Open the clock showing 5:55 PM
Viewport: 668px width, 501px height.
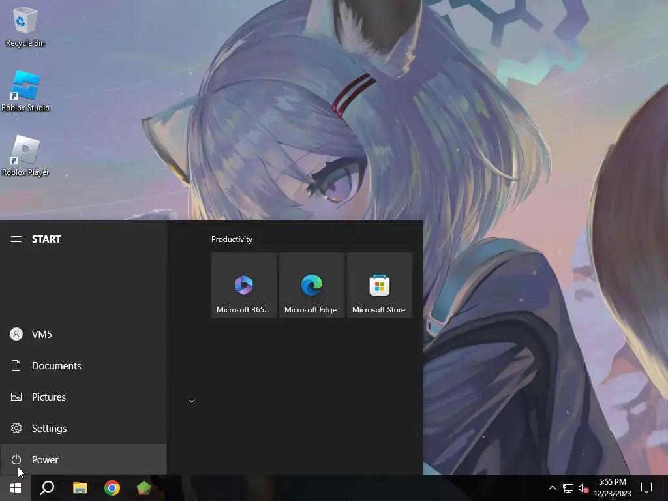tap(613, 488)
